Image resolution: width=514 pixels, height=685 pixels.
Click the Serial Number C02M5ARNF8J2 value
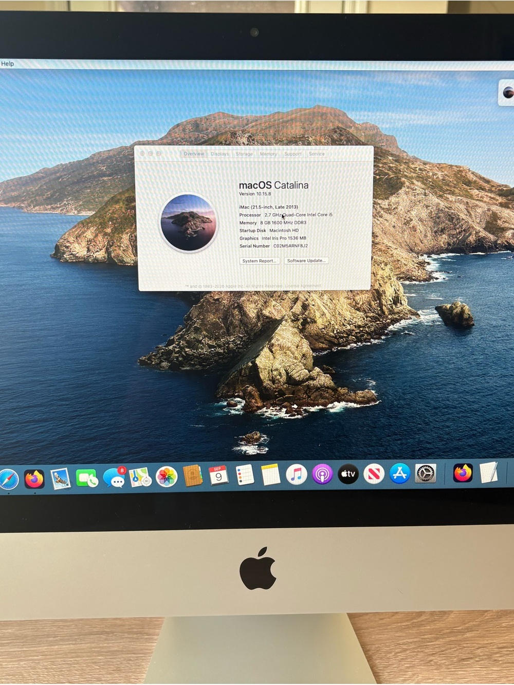coord(290,246)
